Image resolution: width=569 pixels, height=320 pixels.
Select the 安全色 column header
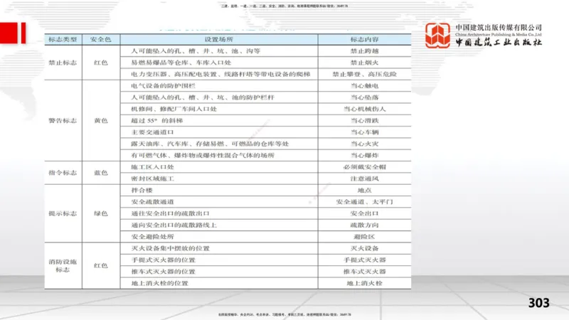[101, 39]
